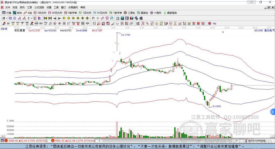Open the 窗口 menu
The width and height of the screenshot is (275, 149).
tap(63, 7)
